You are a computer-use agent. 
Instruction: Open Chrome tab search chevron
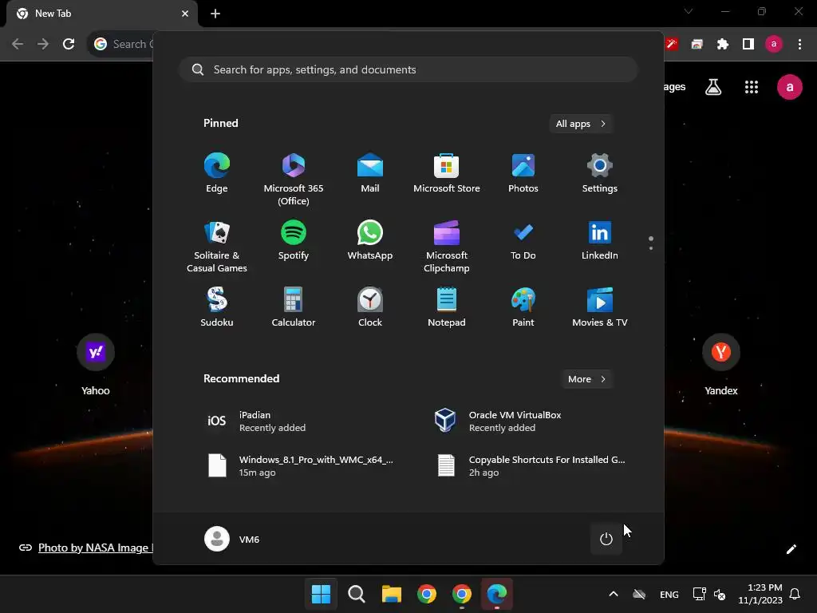689,11
